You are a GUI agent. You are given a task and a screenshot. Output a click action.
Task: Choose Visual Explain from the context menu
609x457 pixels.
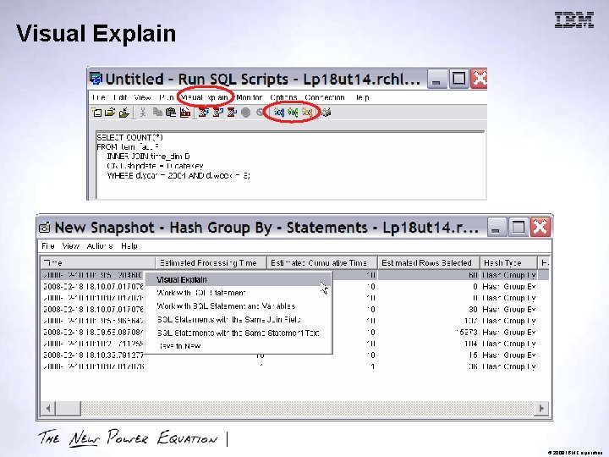coord(238,279)
